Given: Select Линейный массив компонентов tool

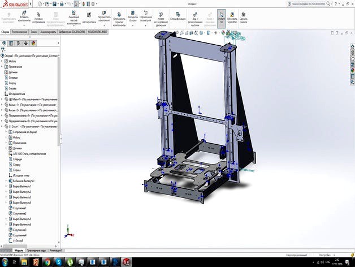Looking at the screenshot, I should click(73, 17).
